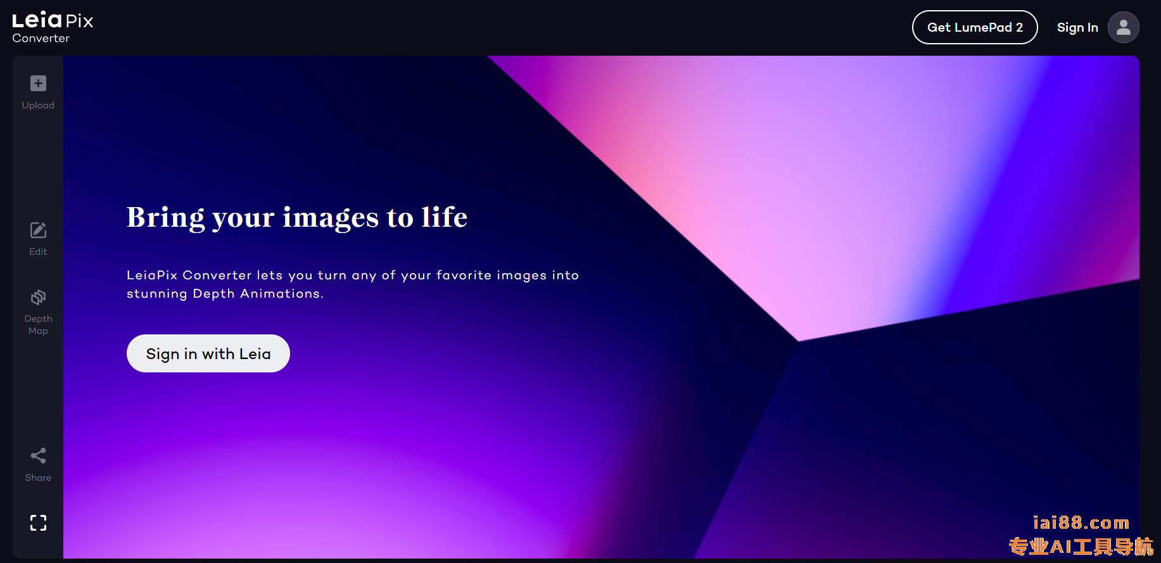Viewport: 1161px width, 563px height.
Task: Click the Sign In link
Action: click(x=1077, y=27)
